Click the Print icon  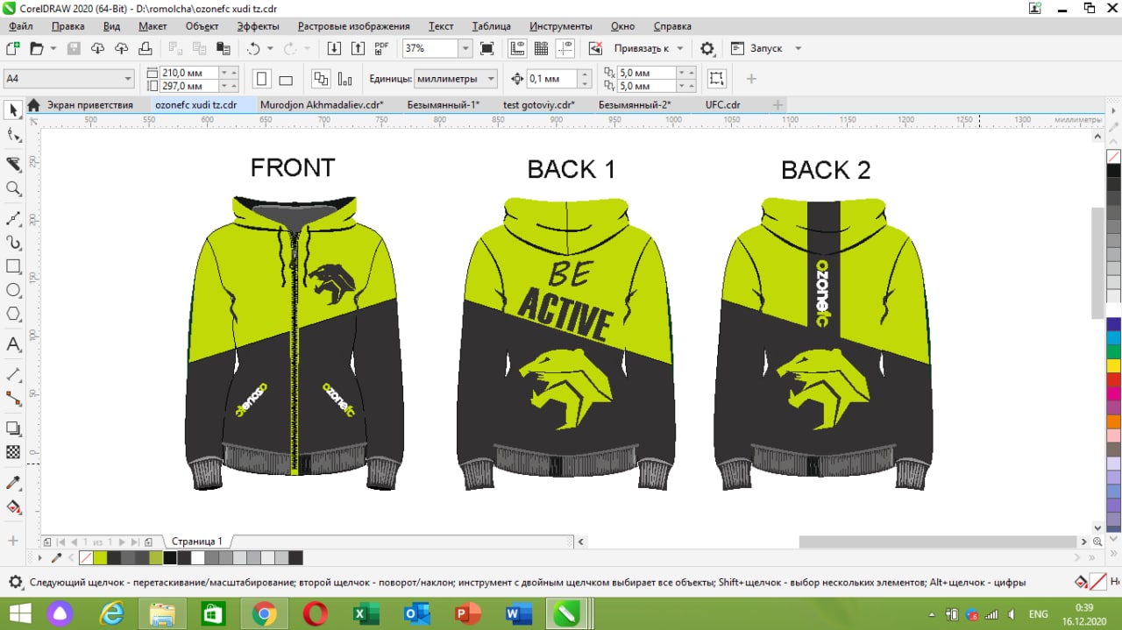pyautogui.click(x=146, y=48)
